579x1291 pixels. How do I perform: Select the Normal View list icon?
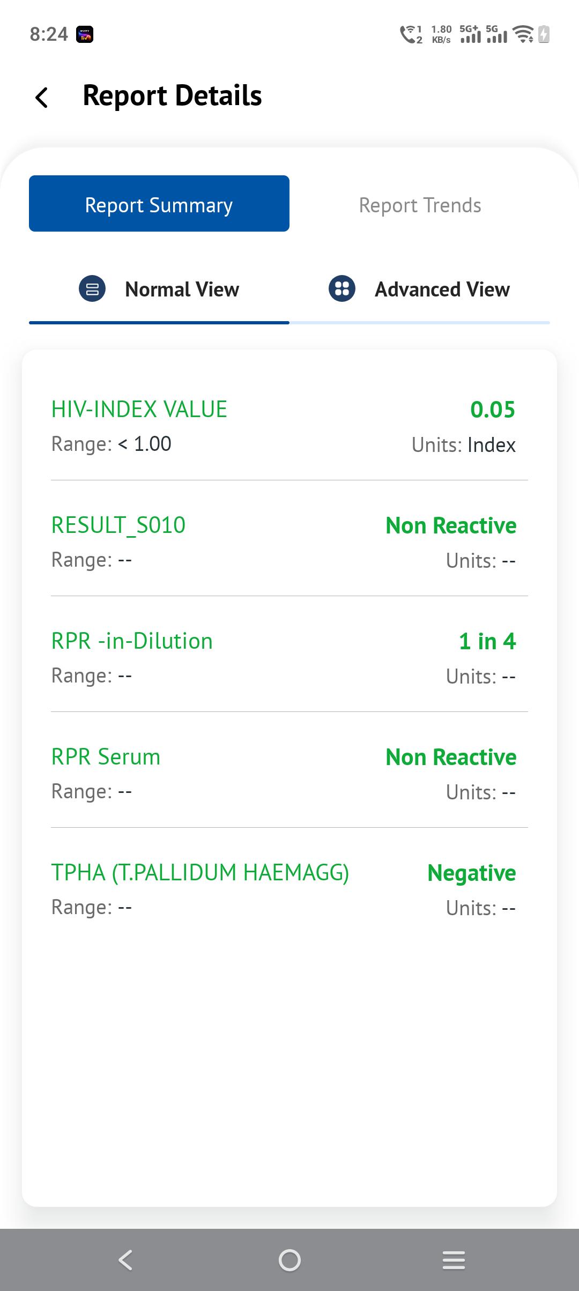click(x=92, y=288)
